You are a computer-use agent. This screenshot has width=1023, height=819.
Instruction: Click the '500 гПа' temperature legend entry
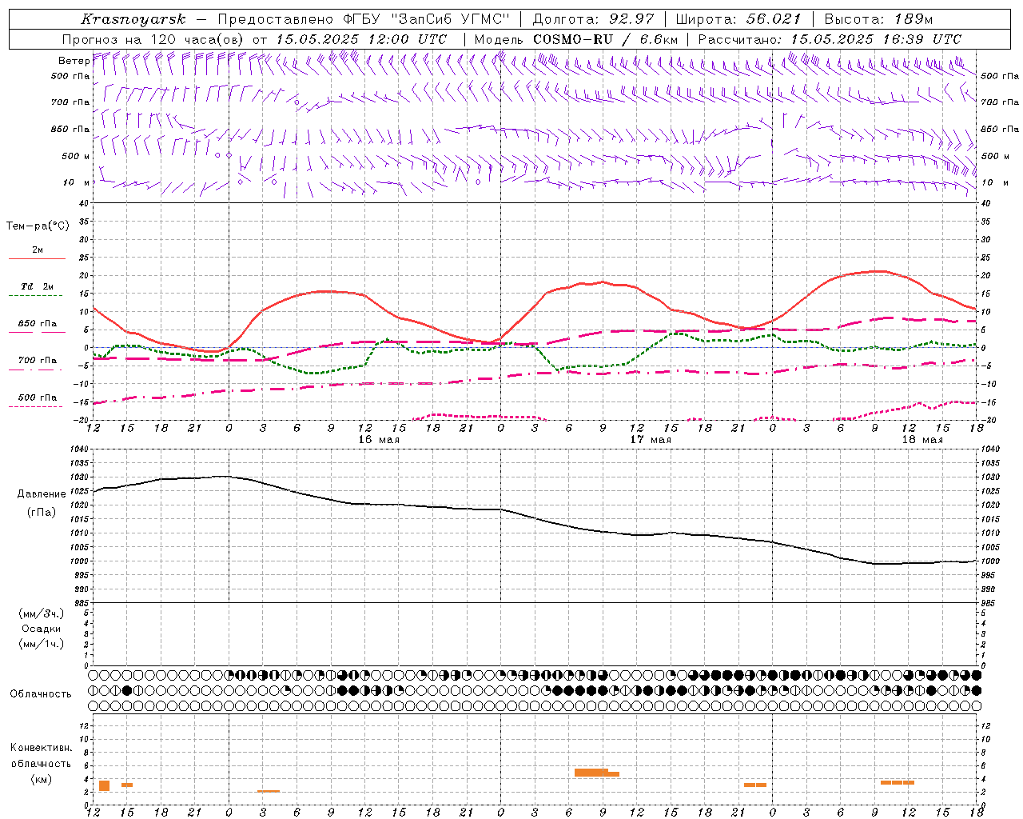click(x=38, y=398)
